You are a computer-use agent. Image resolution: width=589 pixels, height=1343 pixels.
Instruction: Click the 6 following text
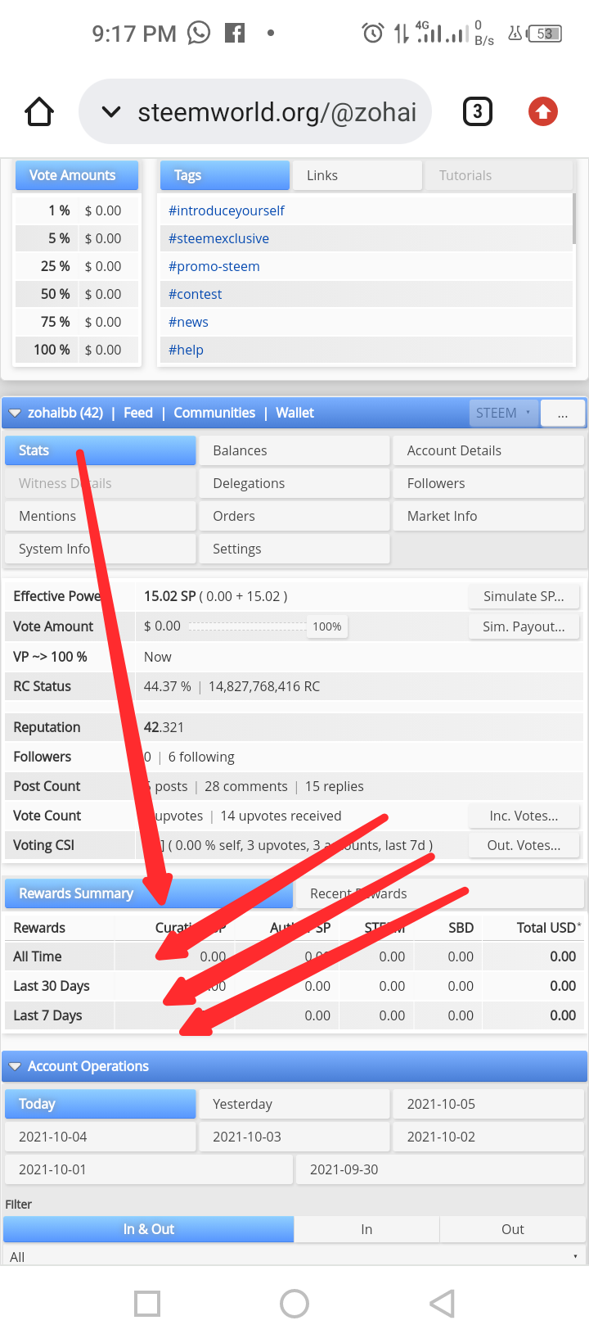tap(201, 757)
